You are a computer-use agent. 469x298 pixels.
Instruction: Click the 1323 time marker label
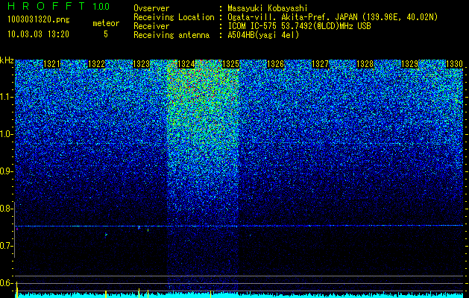141,64
